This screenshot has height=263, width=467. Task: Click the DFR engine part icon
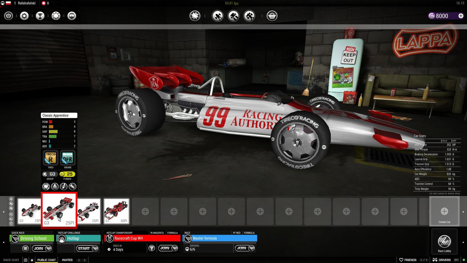pyautogui.click(x=67, y=158)
